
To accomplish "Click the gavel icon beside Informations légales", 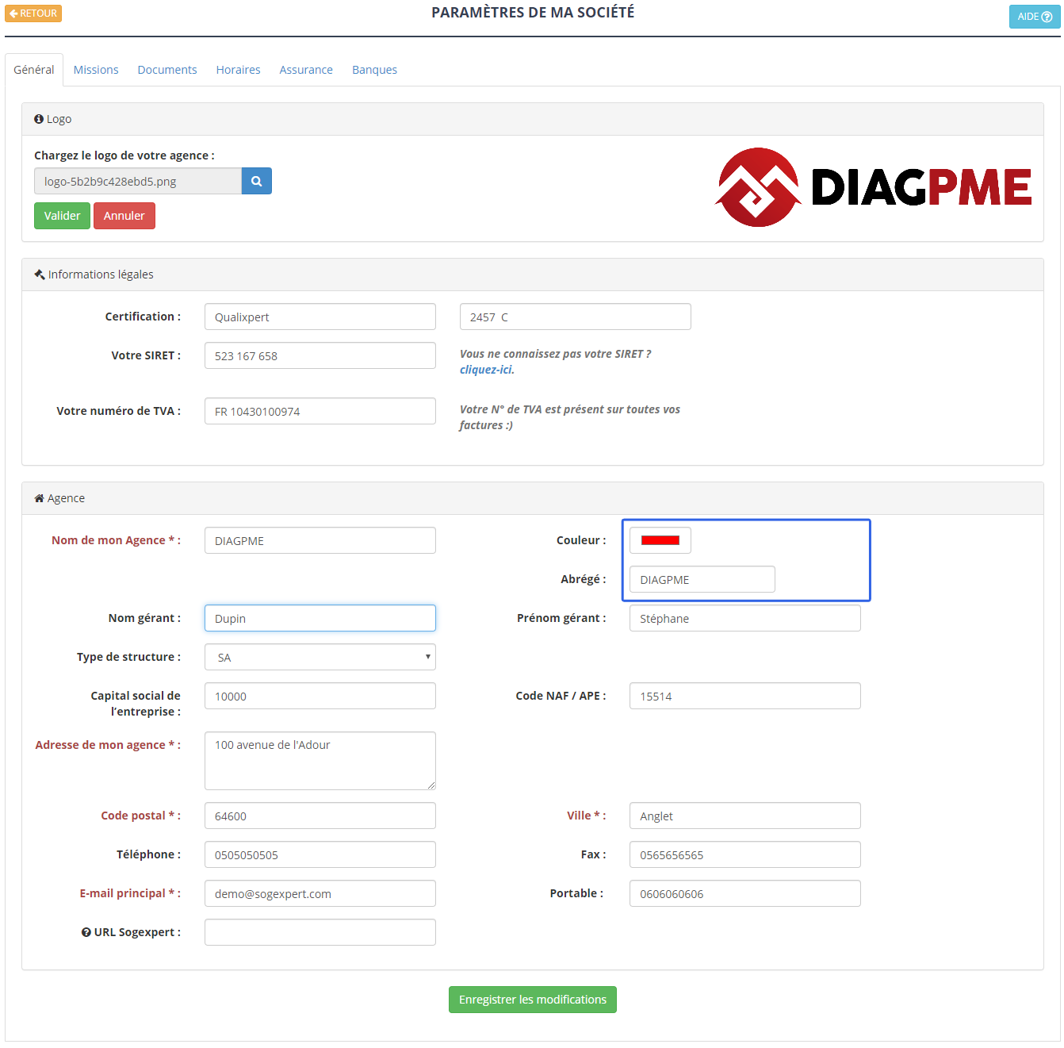I will 40,274.
